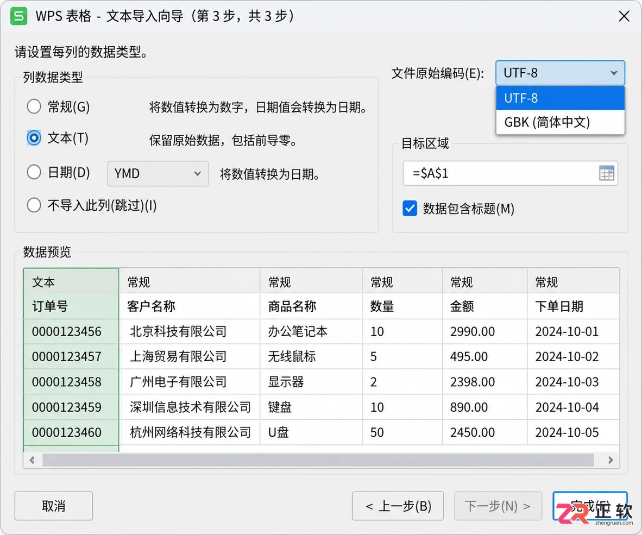642x535 pixels.
Task: Select the 文本(T) text radio button
Action: point(34,138)
